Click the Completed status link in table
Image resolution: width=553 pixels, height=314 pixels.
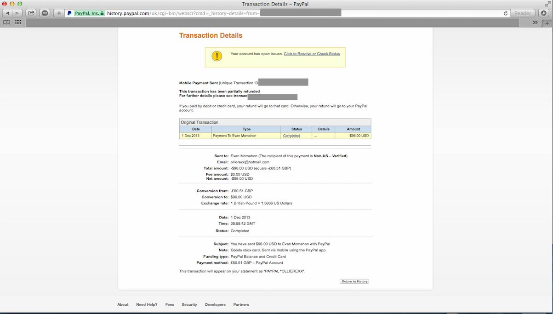pyautogui.click(x=291, y=136)
